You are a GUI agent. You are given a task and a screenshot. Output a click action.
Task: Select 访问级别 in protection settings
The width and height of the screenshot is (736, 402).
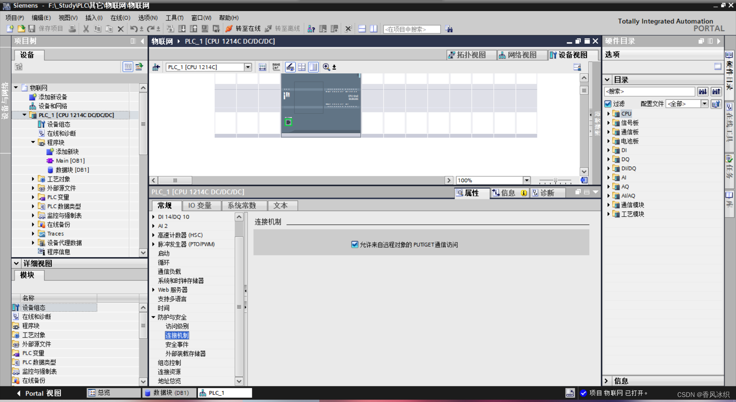pyautogui.click(x=177, y=326)
